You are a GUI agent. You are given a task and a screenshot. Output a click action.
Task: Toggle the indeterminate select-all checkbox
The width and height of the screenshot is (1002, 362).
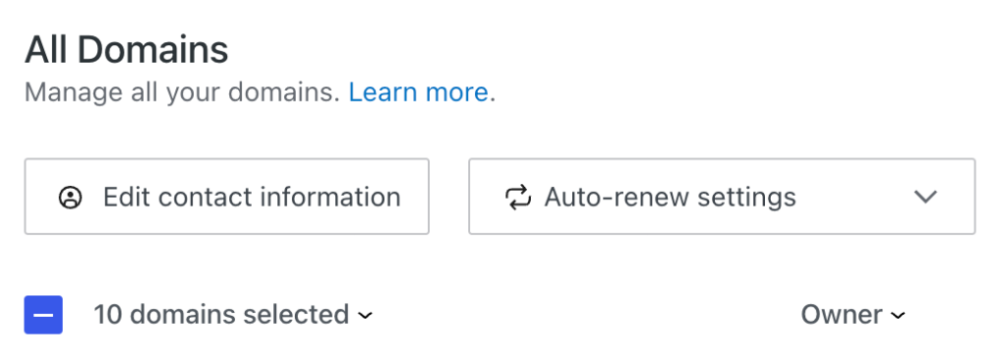point(43,315)
